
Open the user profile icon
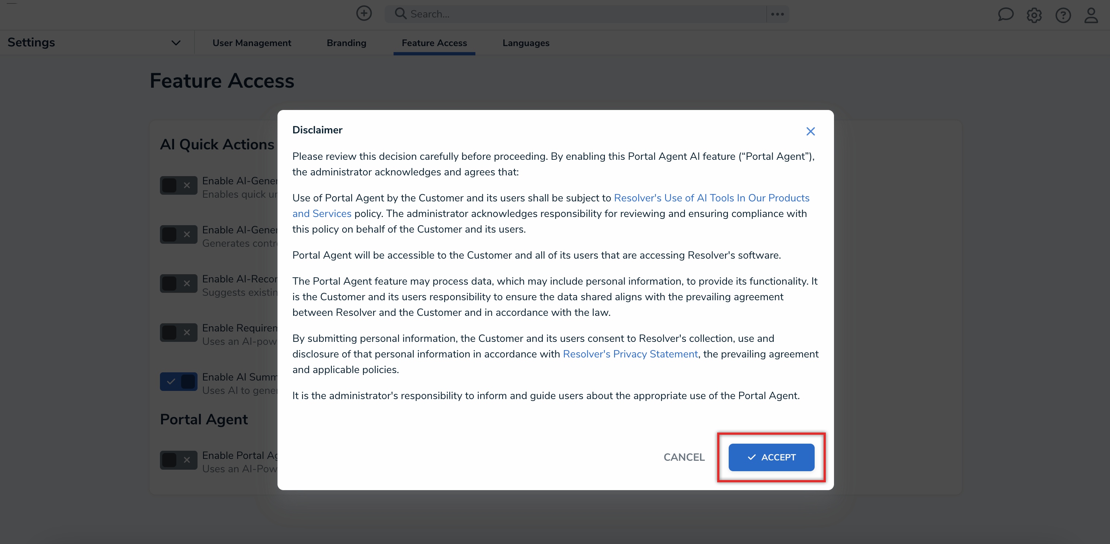click(x=1091, y=16)
